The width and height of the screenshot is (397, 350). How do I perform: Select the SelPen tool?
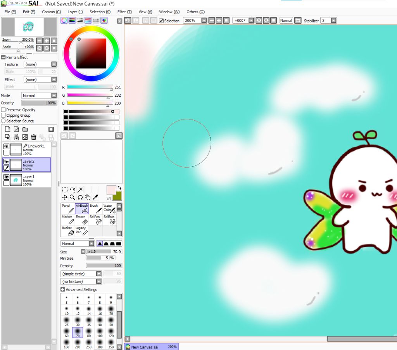coord(95,220)
